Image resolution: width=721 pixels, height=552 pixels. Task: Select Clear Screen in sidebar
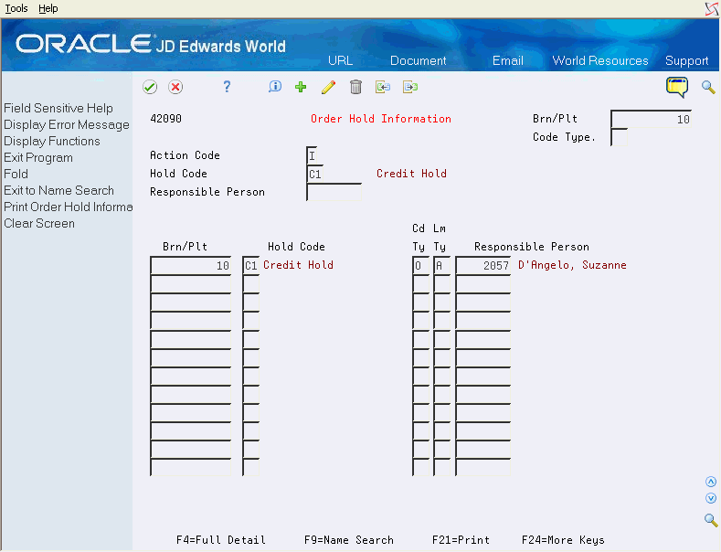39,224
